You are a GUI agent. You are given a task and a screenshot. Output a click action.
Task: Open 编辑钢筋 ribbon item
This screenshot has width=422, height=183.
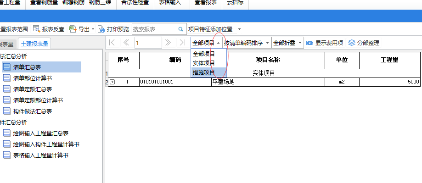[73, 2]
